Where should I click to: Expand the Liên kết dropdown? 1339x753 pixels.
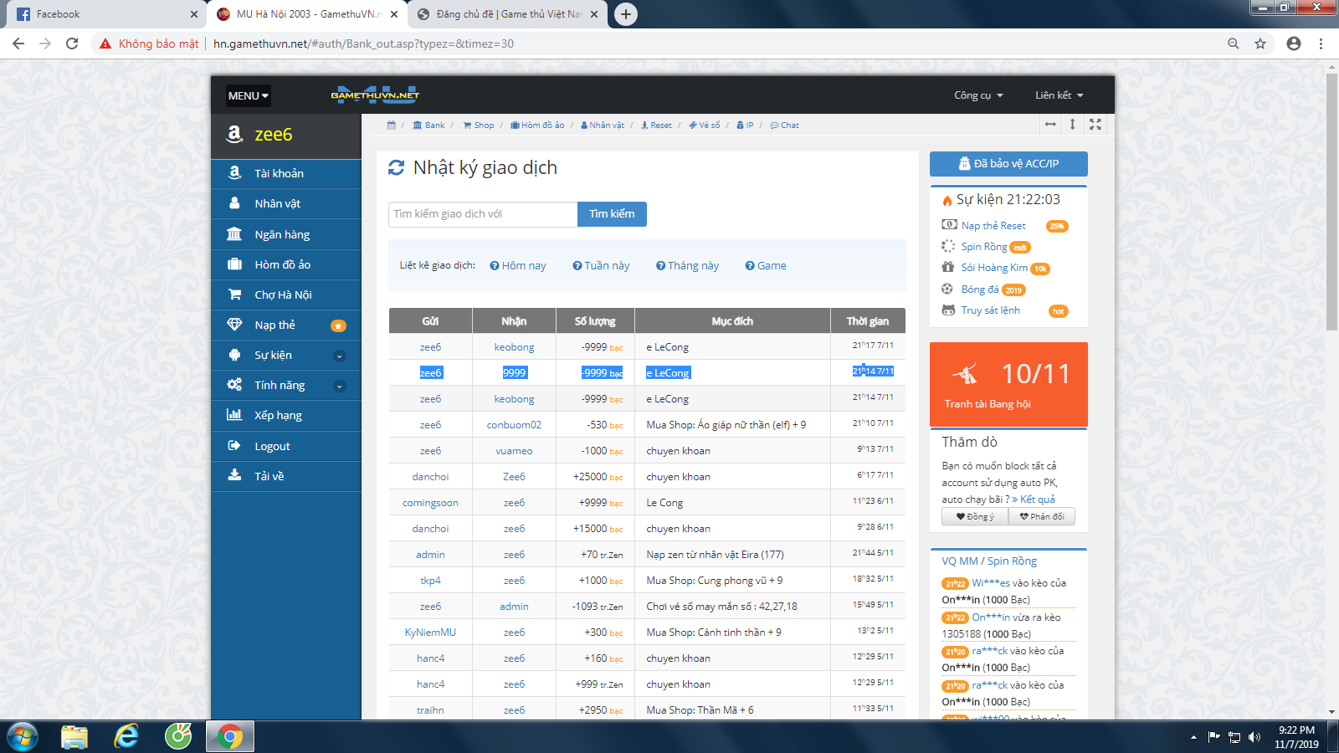1058,95
